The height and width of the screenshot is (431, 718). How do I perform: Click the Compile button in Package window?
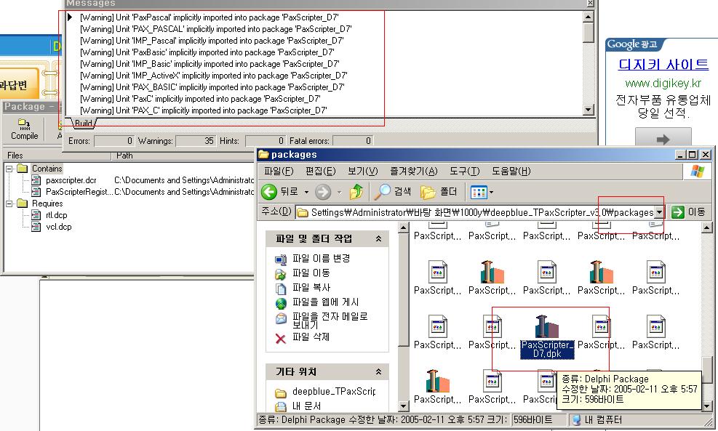point(24,129)
